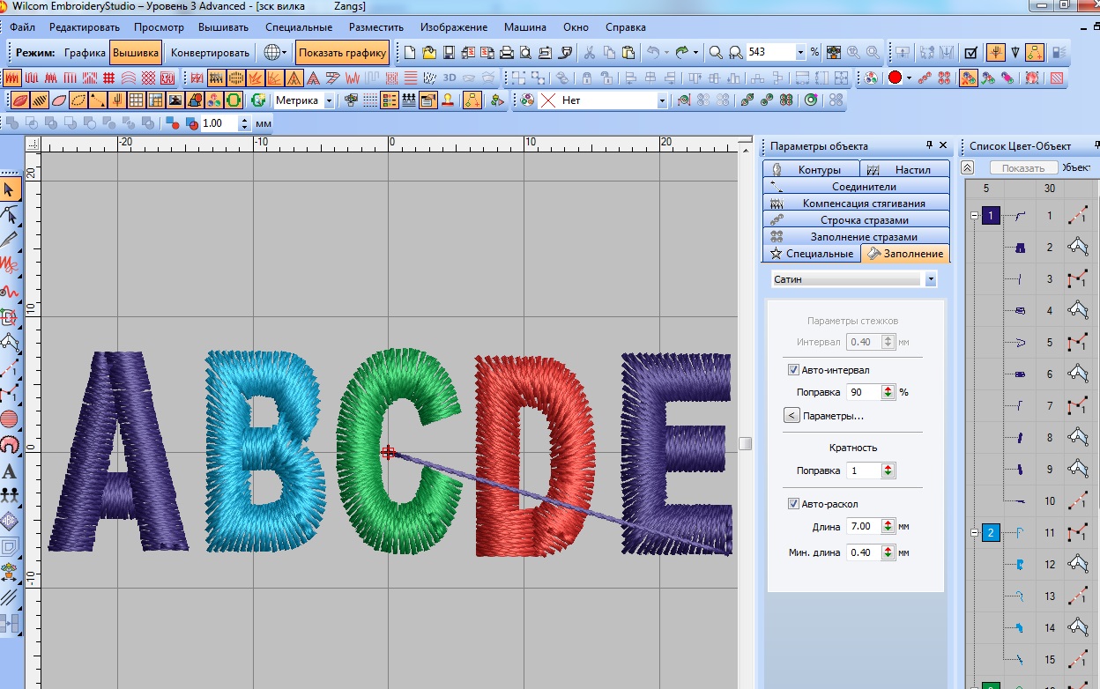The width and height of the screenshot is (1100, 689).
Task: Uncheck the Авто-раскол checkbox
Action: point(793,504)
